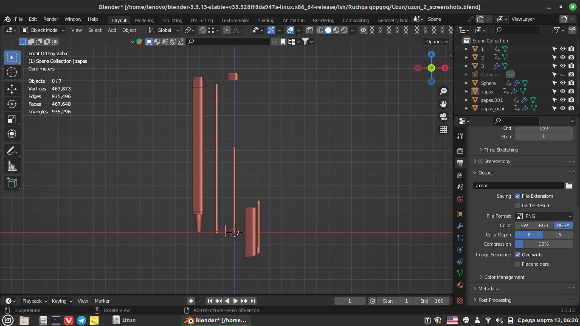Viewport: 580px width, 326px height.
Task: Open the Object Mode dropdown
Action: point(43,30)
